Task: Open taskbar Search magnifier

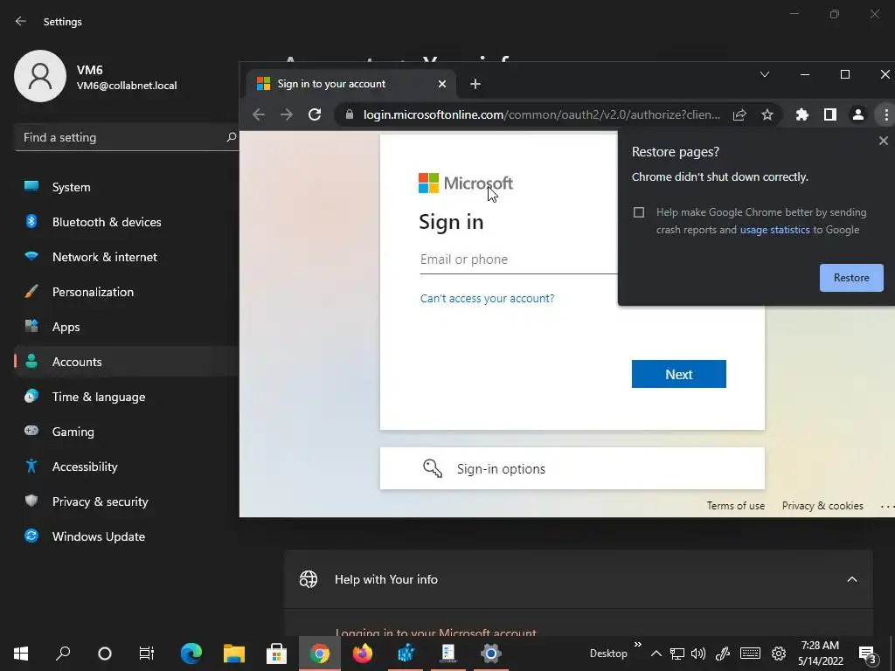Action: (63, 654)
